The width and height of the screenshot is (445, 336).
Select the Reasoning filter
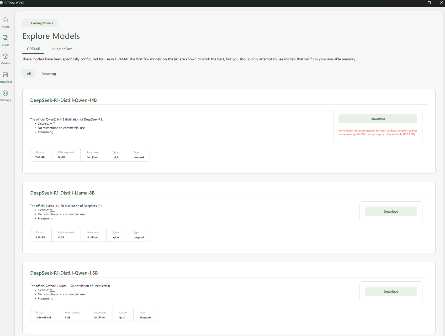[x=49, y=74]
